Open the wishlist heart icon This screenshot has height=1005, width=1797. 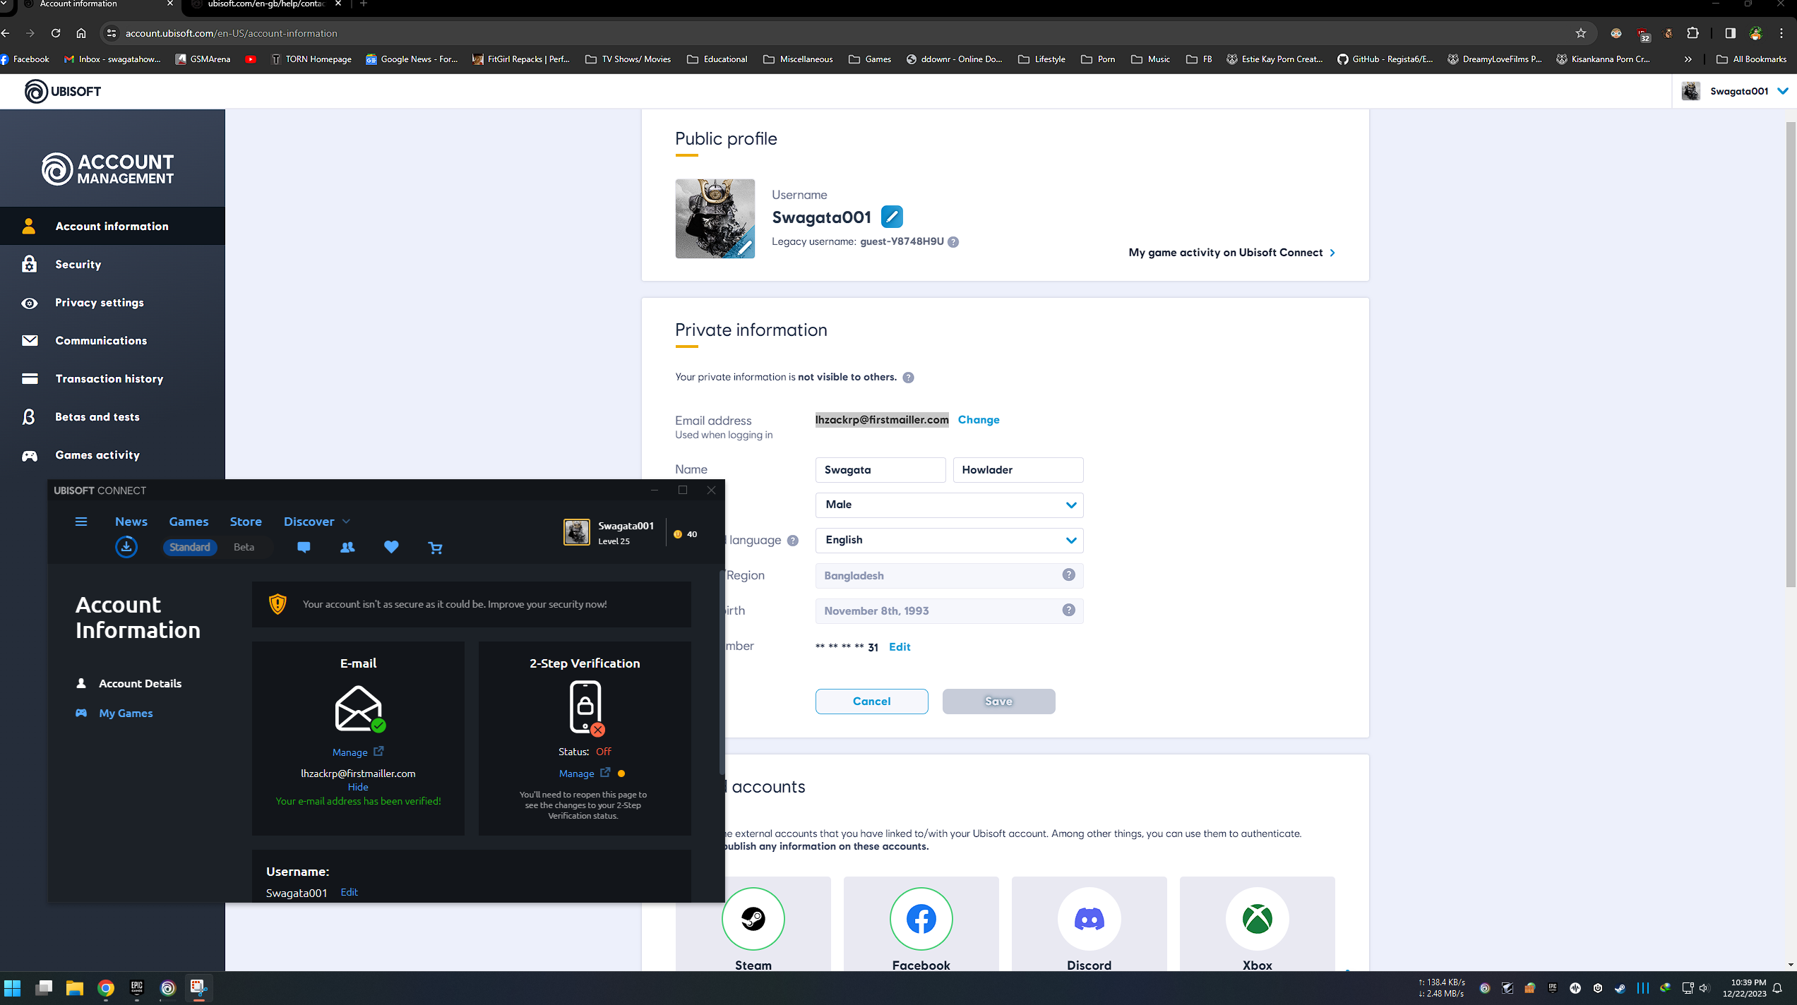(391, 547)
